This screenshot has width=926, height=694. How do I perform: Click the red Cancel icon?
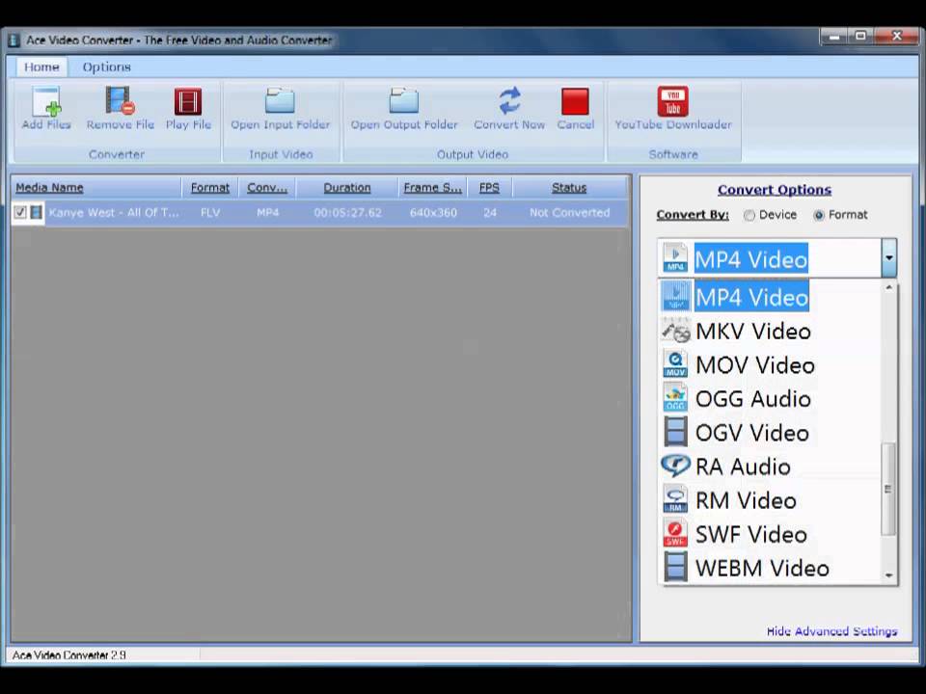coord(575,101)
